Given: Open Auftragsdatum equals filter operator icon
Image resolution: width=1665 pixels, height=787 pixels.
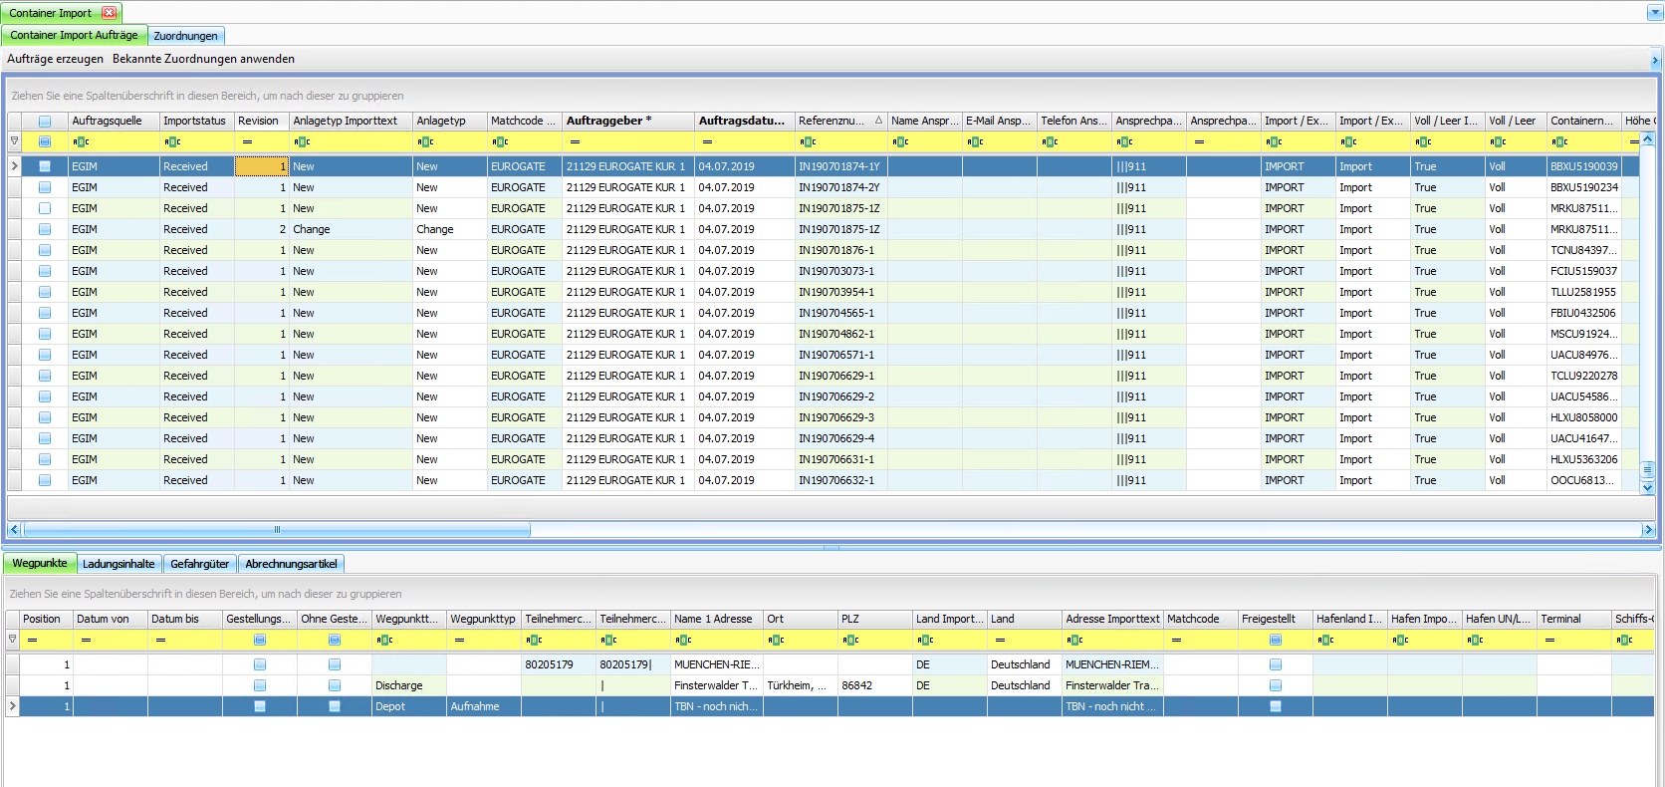Looking at the screenshot, I should click(707, 141).
